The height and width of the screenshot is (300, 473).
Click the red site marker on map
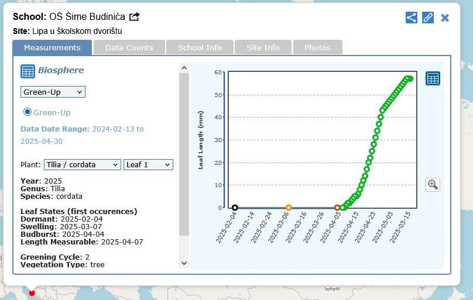tap(32, 292)
